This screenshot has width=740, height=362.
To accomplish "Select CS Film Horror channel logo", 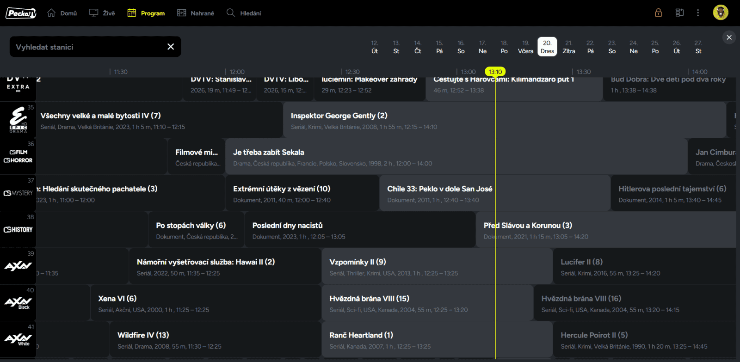I will tap(18, 156).
